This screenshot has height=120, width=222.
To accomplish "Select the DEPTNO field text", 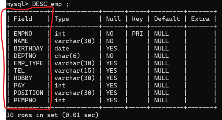I will click(x=25, y=56).
